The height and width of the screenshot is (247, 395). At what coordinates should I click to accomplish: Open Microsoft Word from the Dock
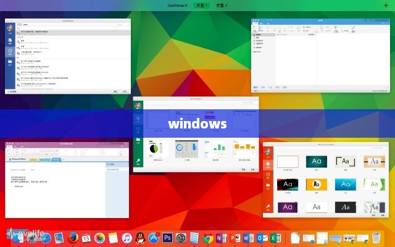[x=249, y=238]
